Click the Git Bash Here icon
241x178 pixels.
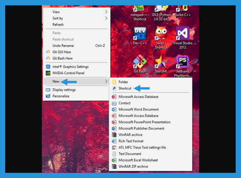point(48,58)
